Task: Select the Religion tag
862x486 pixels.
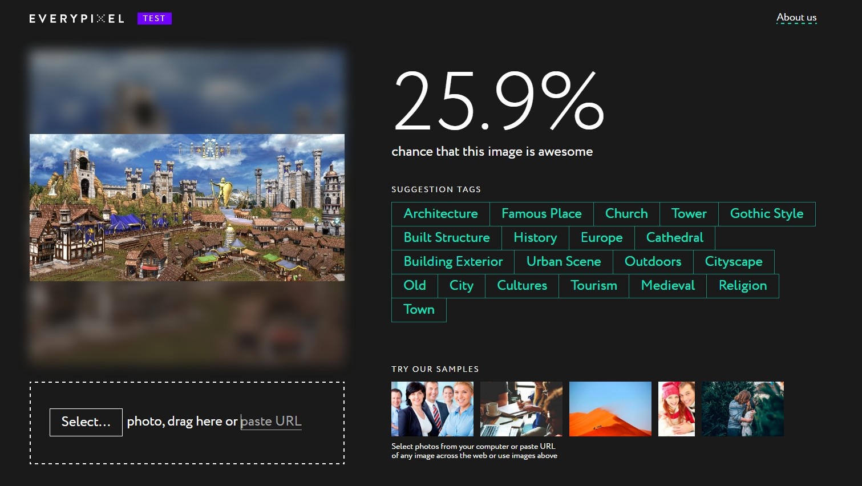Action: pyautogui.click(x=743, y=286)
